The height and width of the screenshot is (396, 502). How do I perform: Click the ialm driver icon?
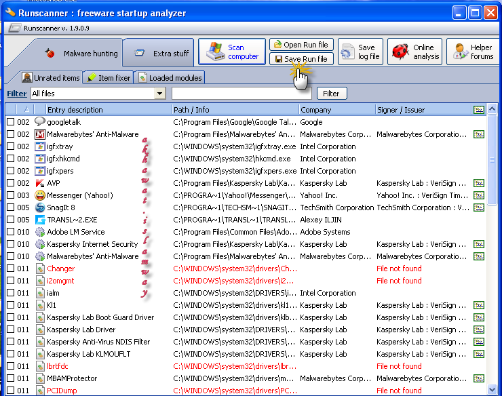click(40, 293)
